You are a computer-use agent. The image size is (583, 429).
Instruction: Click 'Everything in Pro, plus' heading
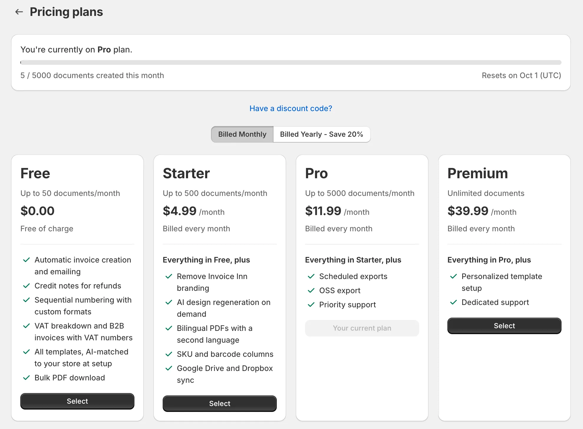(489, 260)
